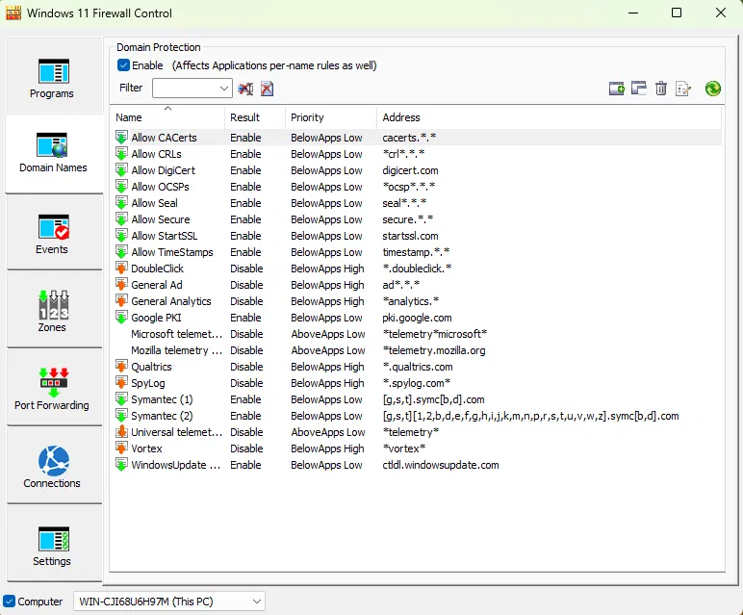Click General Ad's Disable result cell
The image size is (743, 615).
[x=246, y=285]
